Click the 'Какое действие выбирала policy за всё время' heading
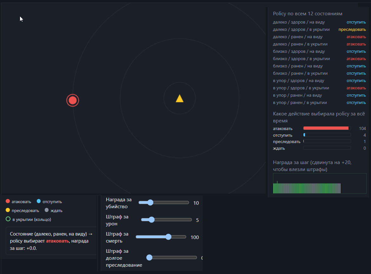The width and height of the screenshot is (371, 274). pos(319,117)
